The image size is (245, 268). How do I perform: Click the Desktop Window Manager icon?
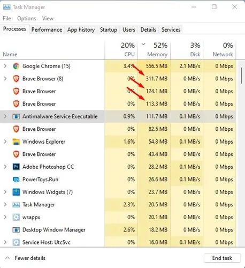pyautogui.click(x=16, y=229)
